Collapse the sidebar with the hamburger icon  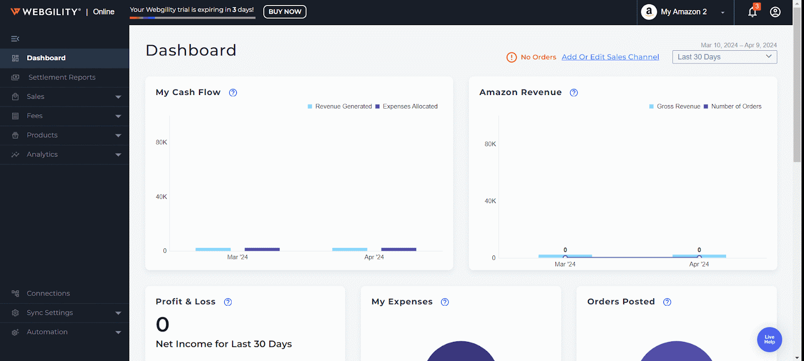click(15, 39)
